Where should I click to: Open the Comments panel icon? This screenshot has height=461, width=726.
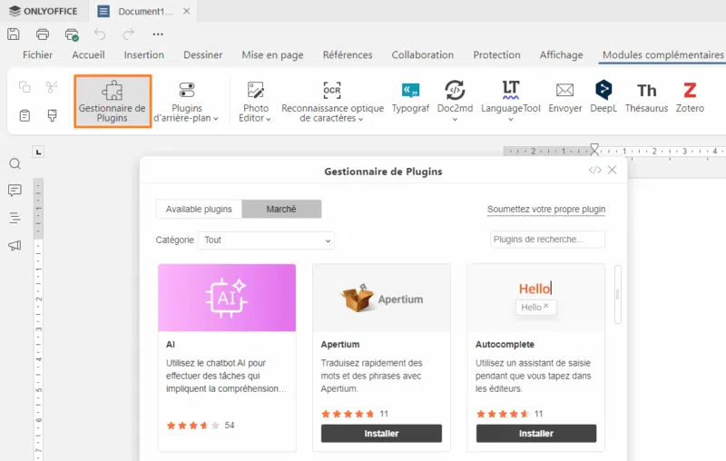click(x=15, y=191)
